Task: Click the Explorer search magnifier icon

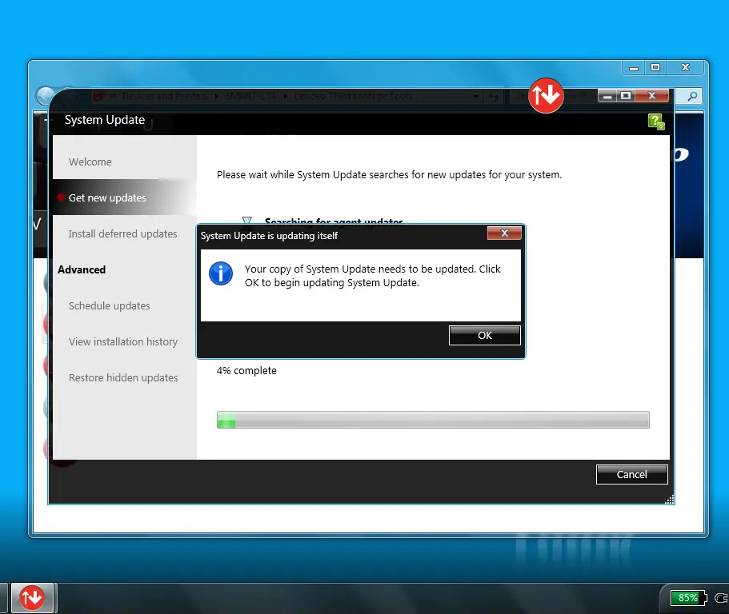Action: pyautogui.click(x=691, y=97)
